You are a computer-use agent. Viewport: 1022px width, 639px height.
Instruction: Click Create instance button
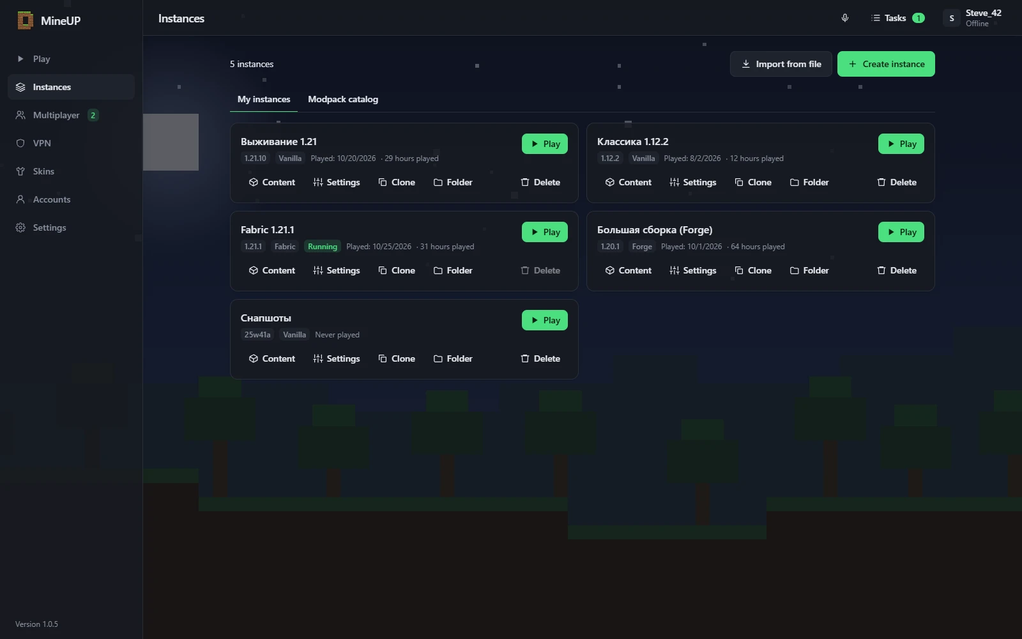tap(886, 64)
